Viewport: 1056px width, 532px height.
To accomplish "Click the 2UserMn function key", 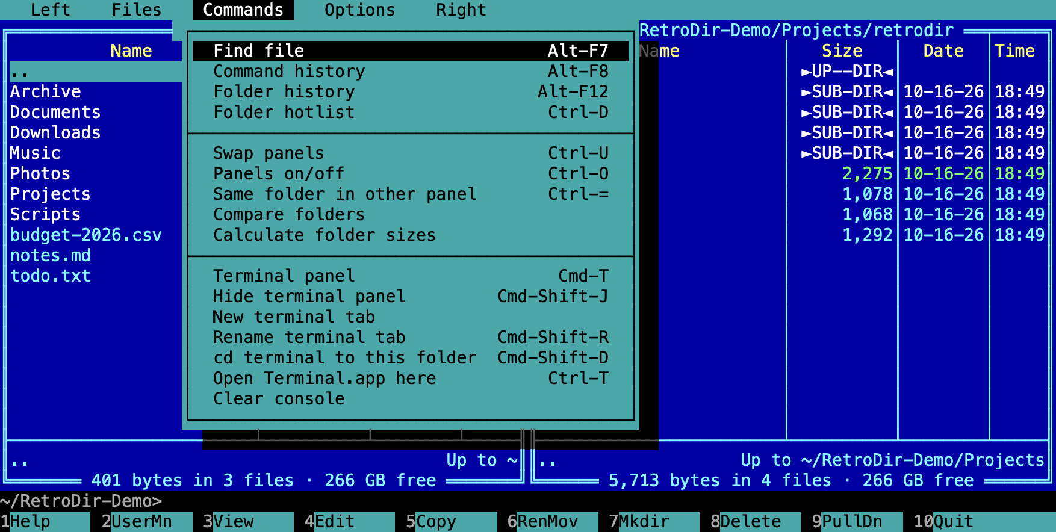I will pos(147,522).
